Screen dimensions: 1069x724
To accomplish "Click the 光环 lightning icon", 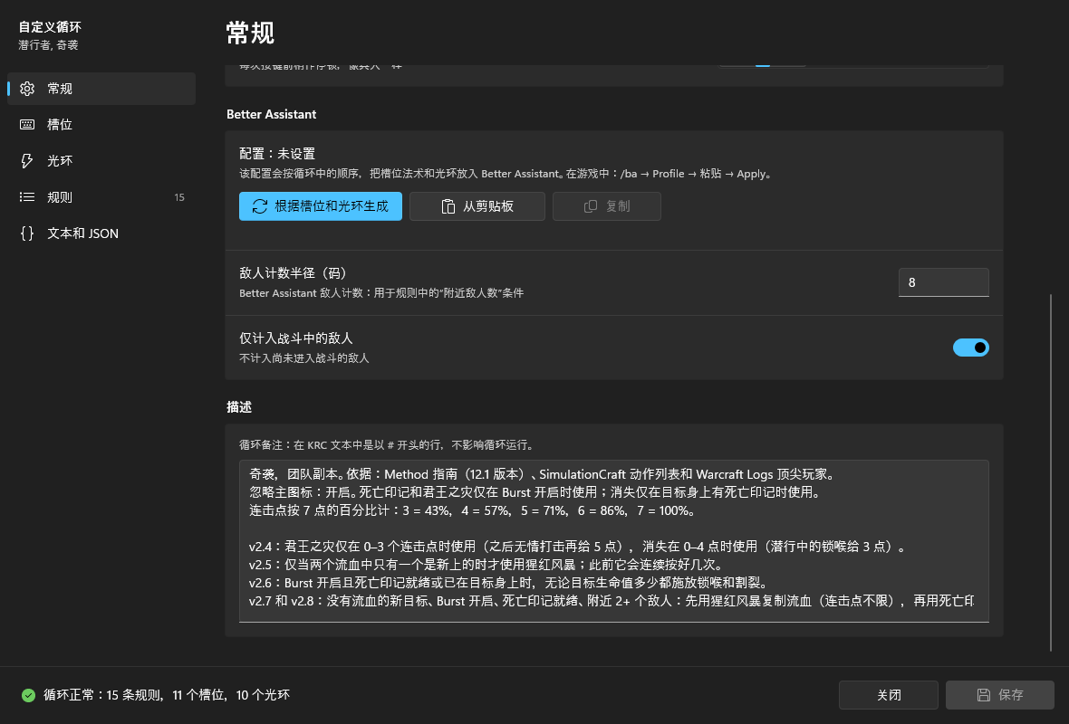I will click(x=27, y=161).
